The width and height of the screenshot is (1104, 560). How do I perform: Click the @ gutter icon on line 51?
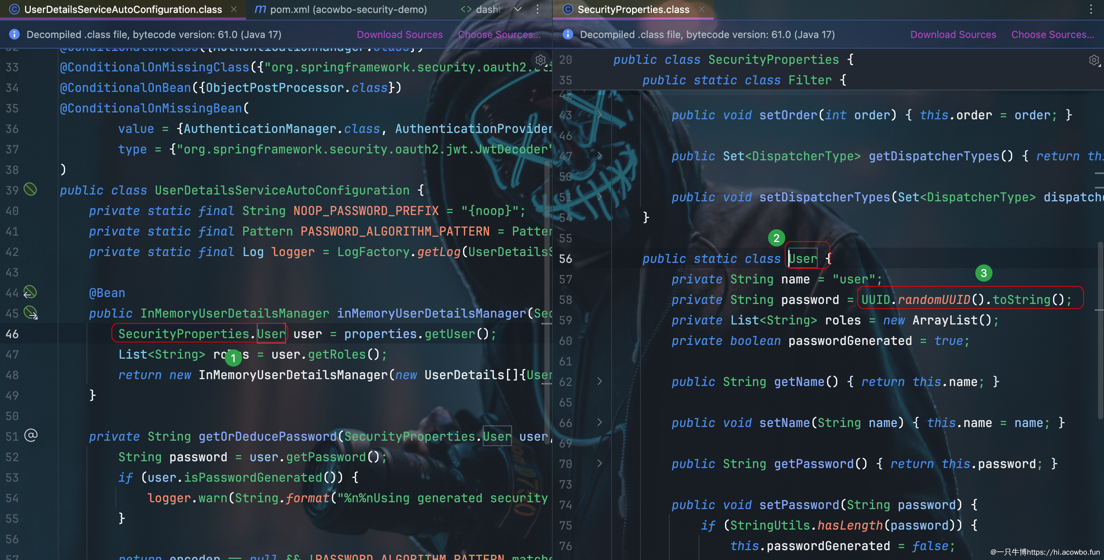pos(31,436)
